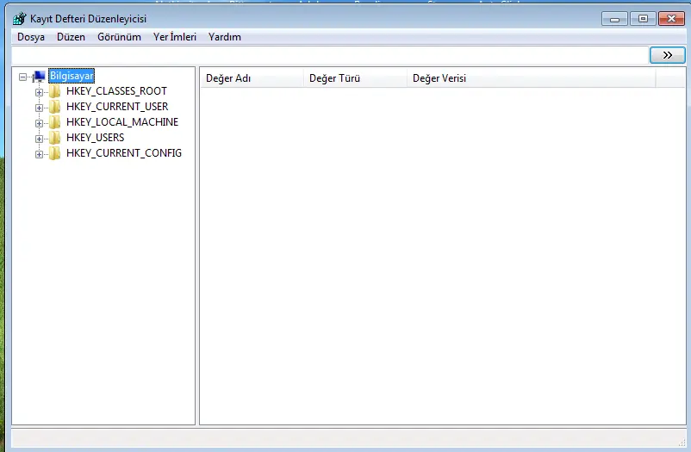The width and height of the screenshot is (691, 452).
Task: Minimize the Kayıt Defteri Düzenleyicisi window
Action: pos(615,19)
